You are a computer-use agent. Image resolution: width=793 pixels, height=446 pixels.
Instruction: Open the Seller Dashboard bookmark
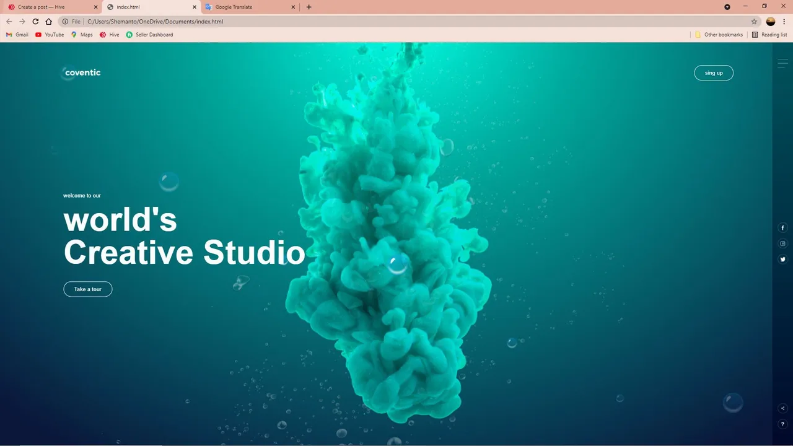pos(150,35)
